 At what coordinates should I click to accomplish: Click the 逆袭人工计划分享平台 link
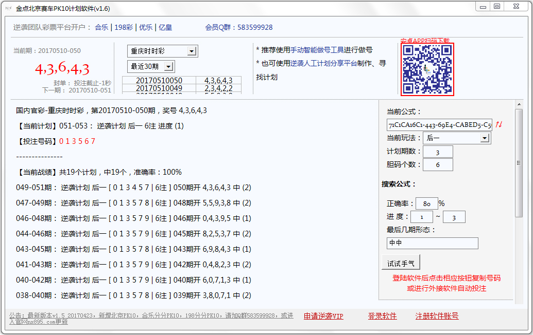[x=323, y=63]
